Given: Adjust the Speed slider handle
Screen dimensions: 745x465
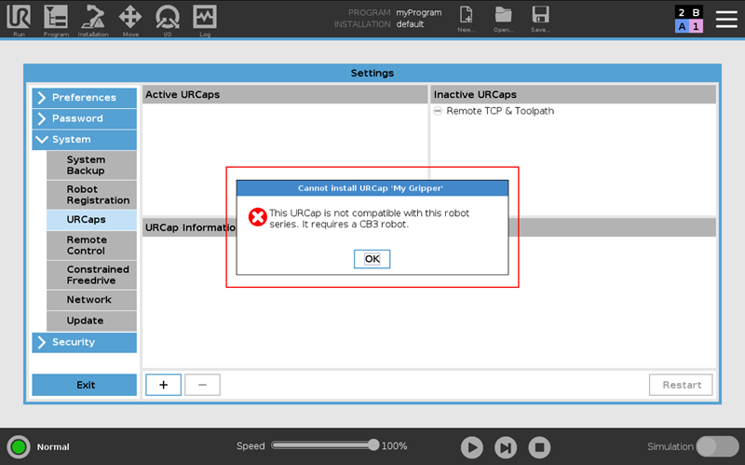Looking at the screenshot, I should coord(373,445).
